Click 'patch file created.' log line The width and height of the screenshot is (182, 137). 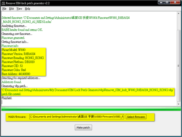coord(11,94)
